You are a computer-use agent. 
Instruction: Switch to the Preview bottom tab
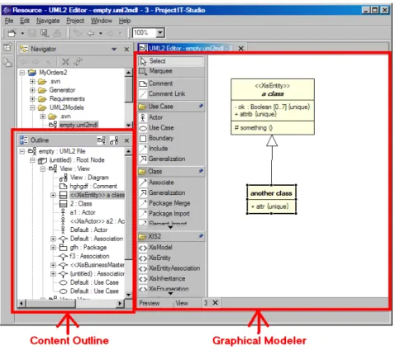point(150,303)
